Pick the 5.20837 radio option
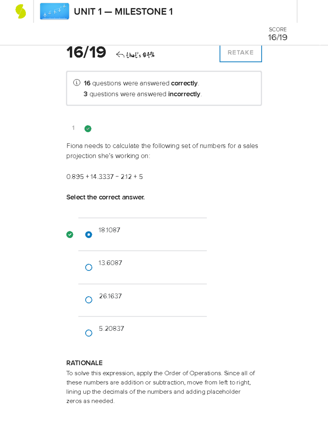 click(x=89, y=333)
